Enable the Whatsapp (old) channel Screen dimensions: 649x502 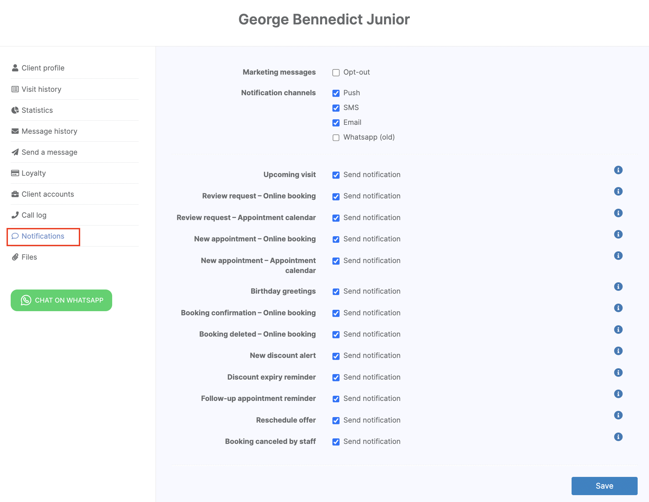coord(336,138)
